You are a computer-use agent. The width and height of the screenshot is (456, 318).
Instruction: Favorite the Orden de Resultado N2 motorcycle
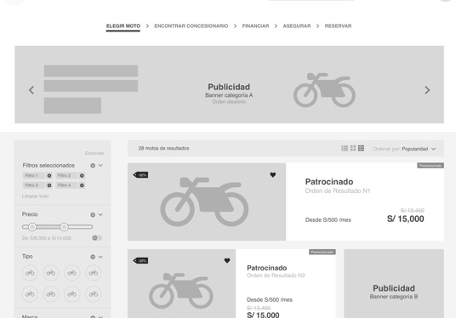point(227,260)
